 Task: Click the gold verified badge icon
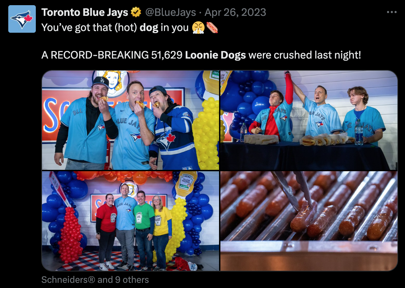tap(136, 12)
